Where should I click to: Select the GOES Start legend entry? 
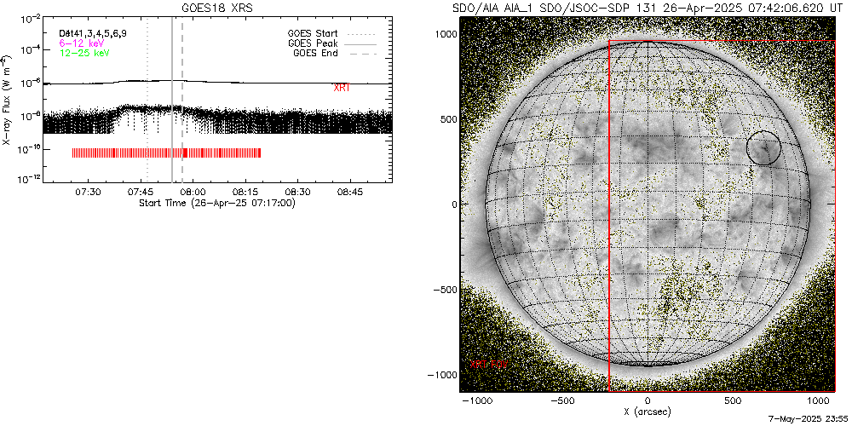click(x=331, y=34)
